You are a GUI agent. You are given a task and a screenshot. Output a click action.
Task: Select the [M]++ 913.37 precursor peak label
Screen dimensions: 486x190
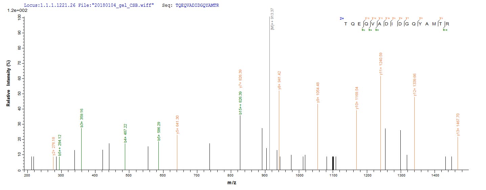(272, 19)
